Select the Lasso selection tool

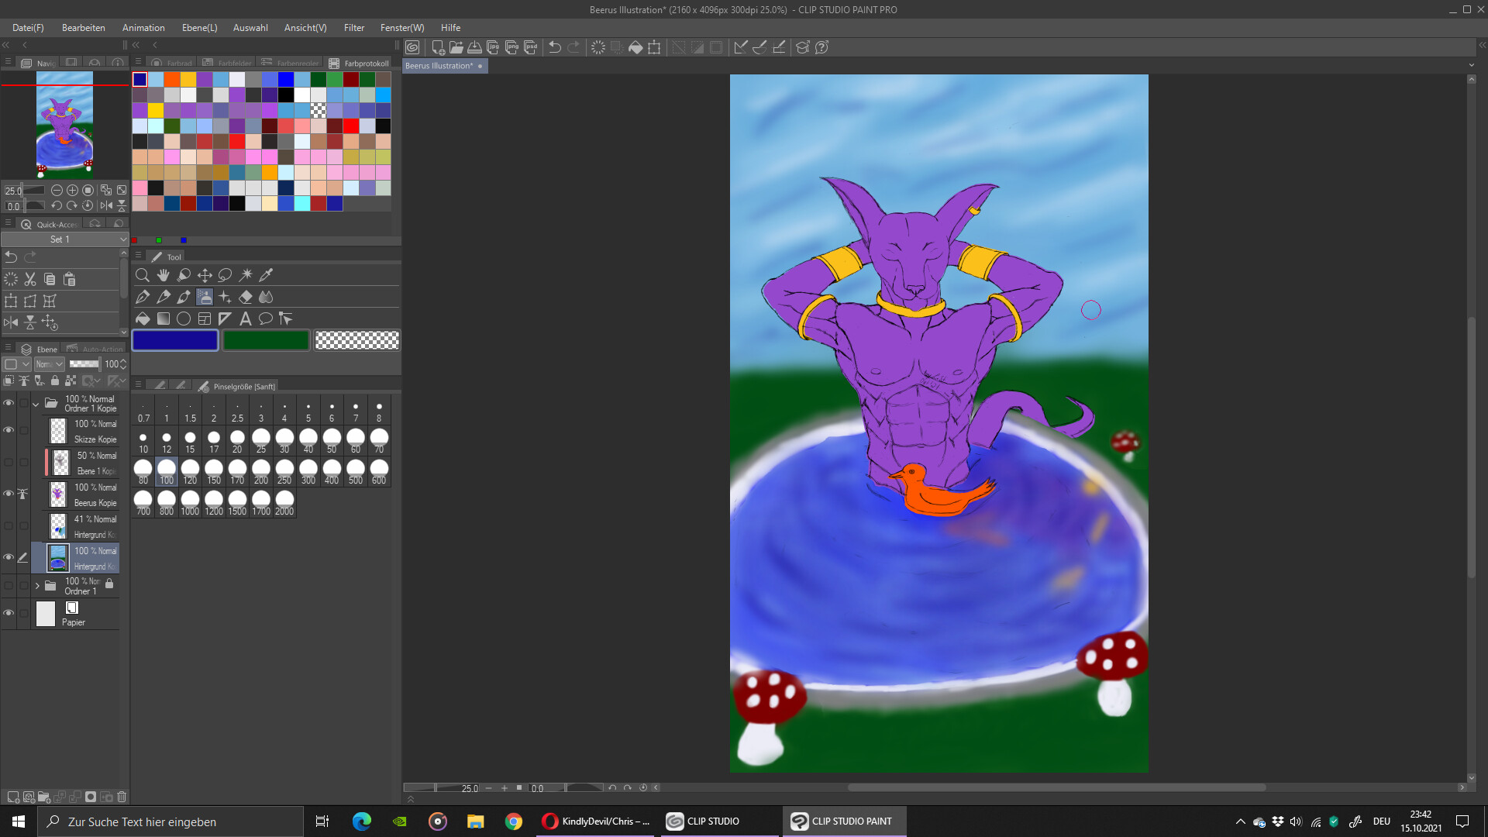(225, 275)
